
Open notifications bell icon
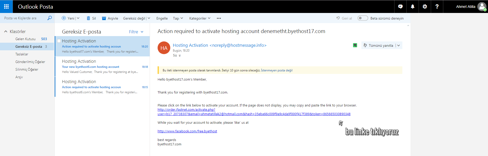pyautogui.click(x=413, y=7)
